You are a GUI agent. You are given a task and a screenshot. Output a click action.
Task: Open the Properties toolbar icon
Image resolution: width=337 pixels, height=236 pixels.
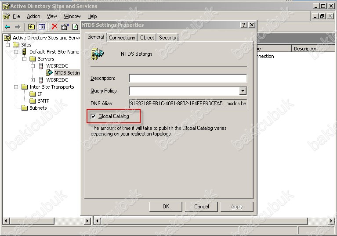(x=65, y=27)
